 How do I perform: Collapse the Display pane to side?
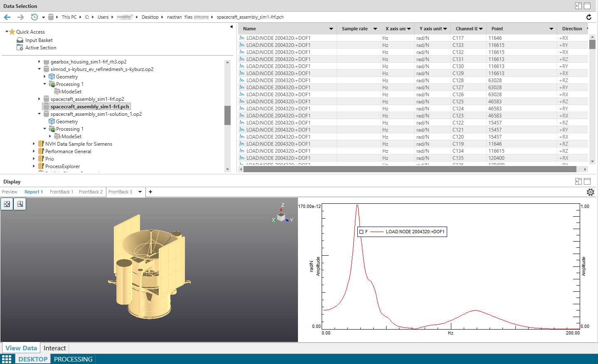tap(578, 181)
